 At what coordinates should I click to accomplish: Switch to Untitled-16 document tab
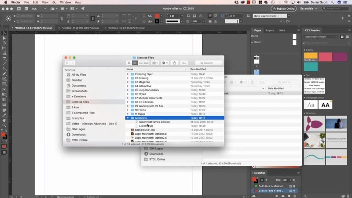click(x=127, y=28)
